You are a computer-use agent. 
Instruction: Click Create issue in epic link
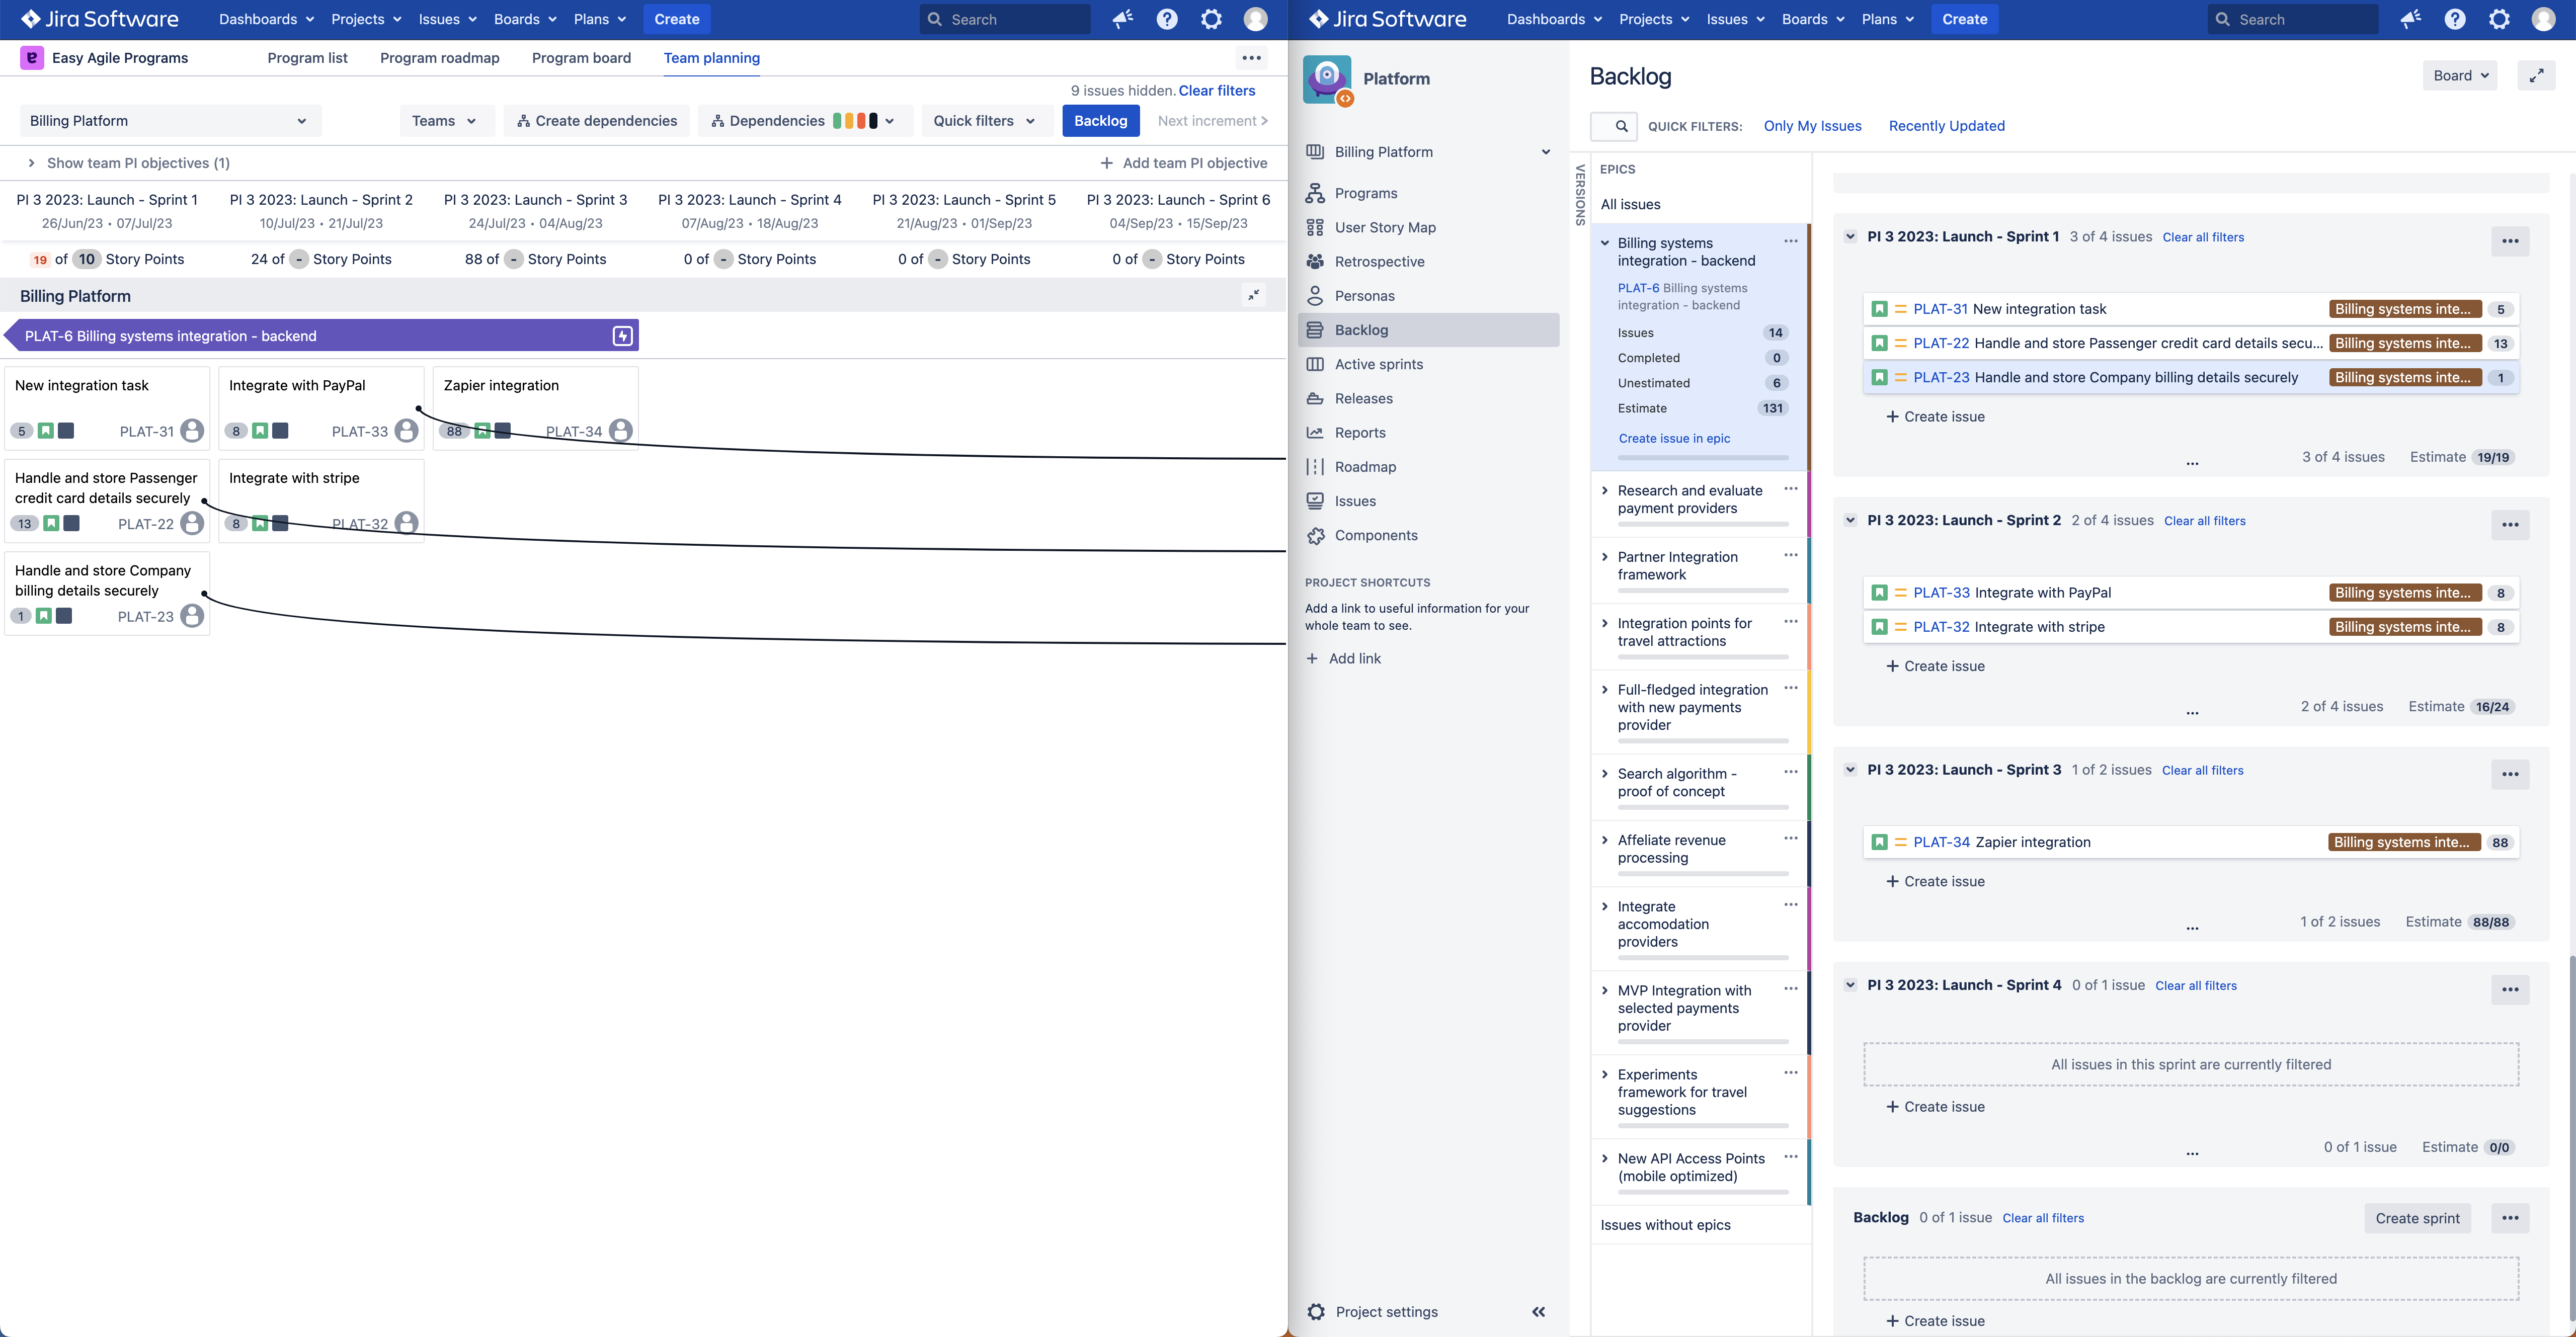pyautogui.click(x=1674, y=438)
